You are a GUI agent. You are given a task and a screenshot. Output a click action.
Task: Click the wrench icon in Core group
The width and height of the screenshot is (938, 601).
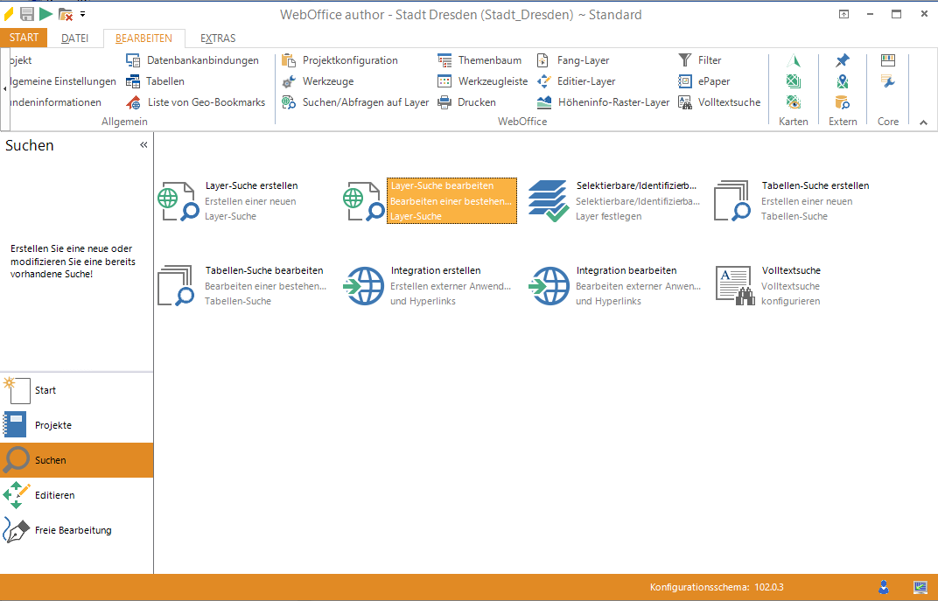[x=888, y=81]
